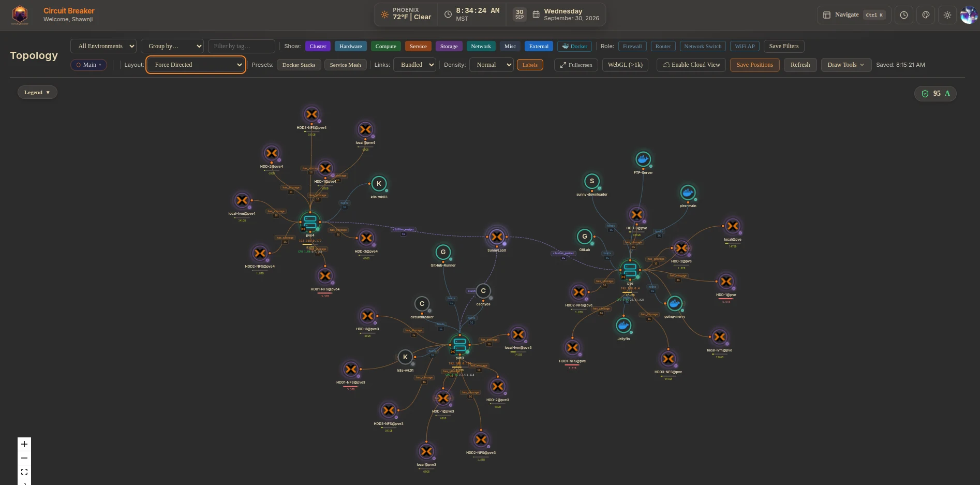Open the Force Directed layout dropdown
The width and height of the screenshot is (980, 485).
click(x=196, y=65)
